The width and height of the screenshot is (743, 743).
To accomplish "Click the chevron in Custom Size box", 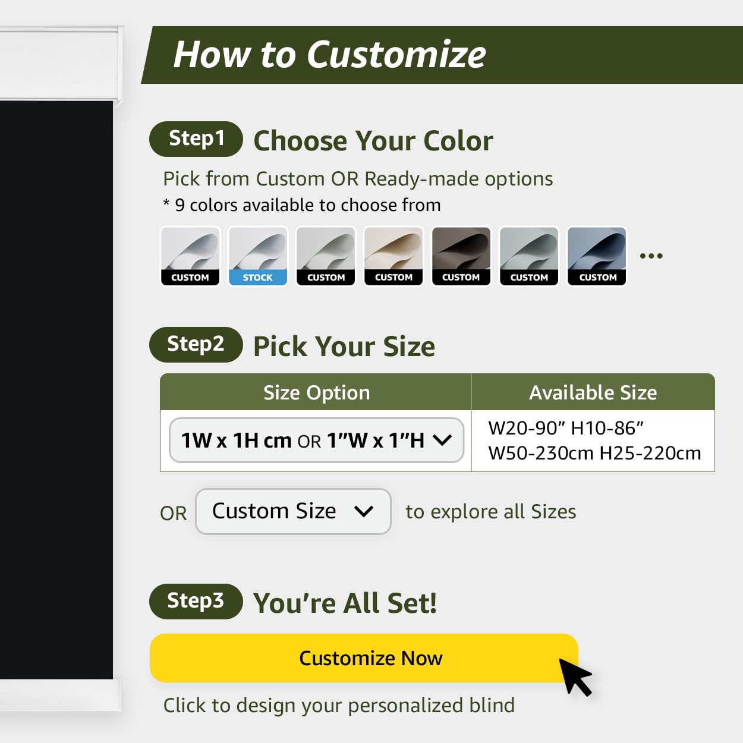I will 363,511.
